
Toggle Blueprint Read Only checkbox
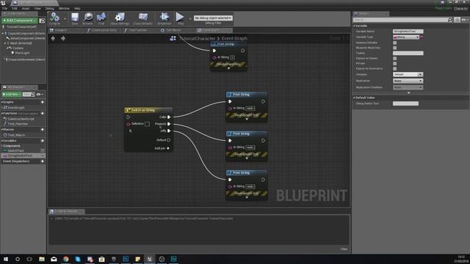pos(395,48)
